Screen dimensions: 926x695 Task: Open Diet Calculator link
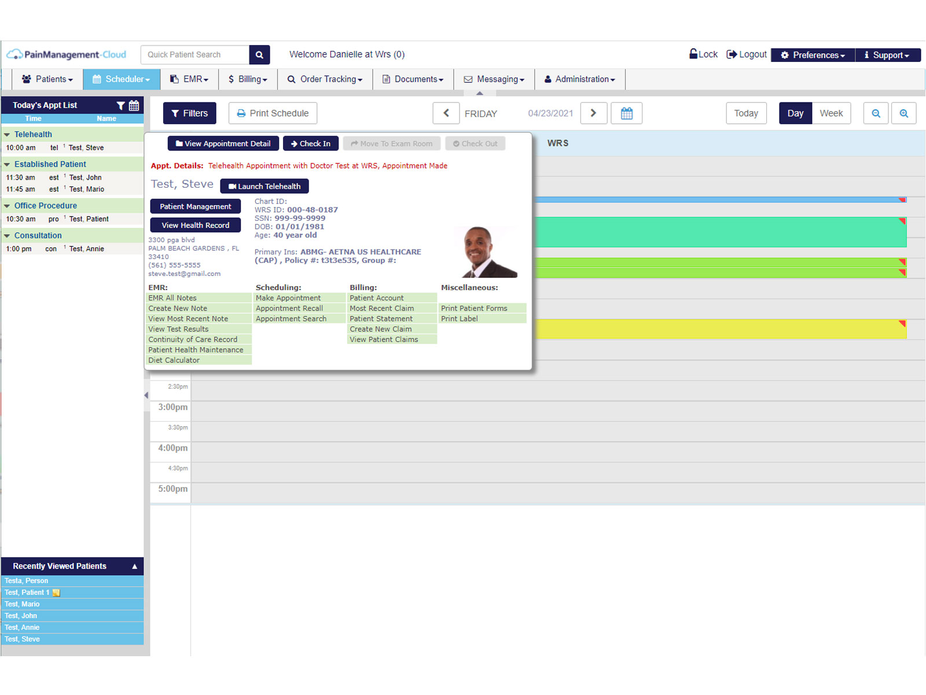click(x=174, y=360)
